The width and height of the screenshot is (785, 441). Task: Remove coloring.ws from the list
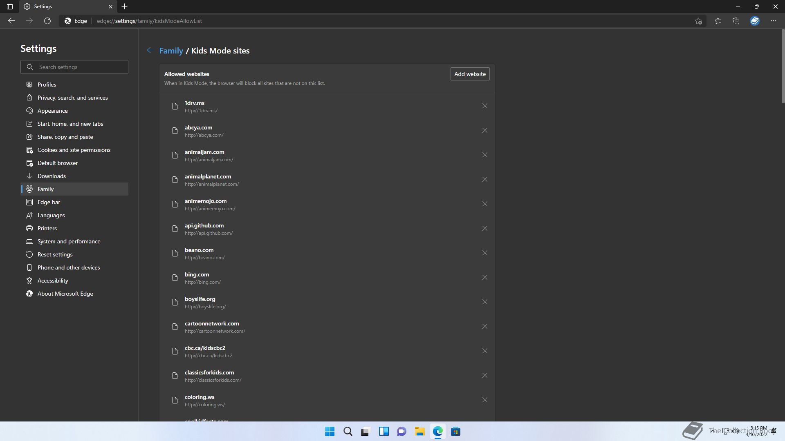pyautogui.click(x=484, y=400)
